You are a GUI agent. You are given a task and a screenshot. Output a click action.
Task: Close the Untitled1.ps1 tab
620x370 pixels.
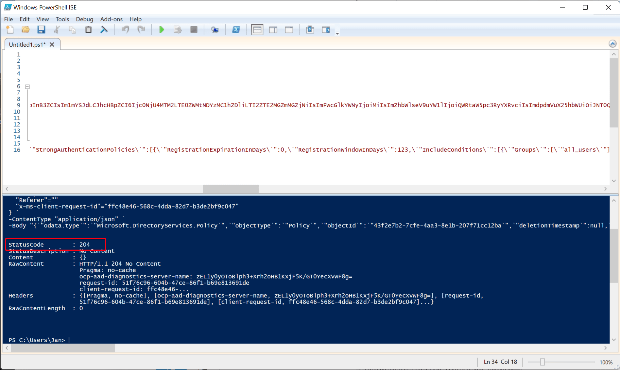tap(52, 45)
